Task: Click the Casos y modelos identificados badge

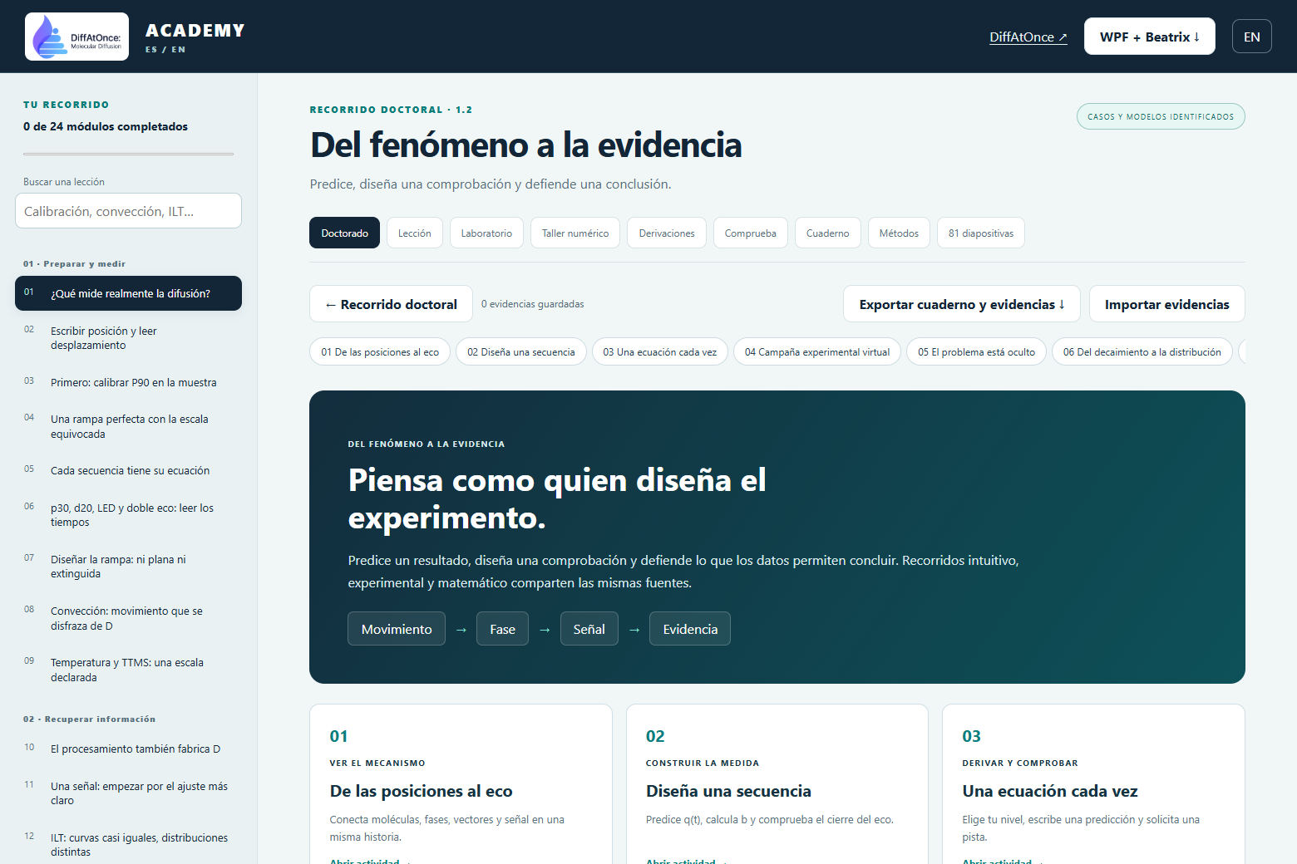Action: (x=1161, y=116)
